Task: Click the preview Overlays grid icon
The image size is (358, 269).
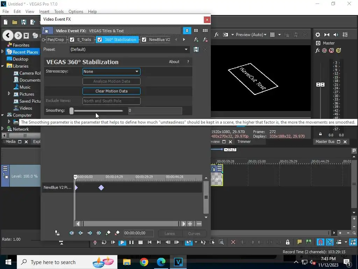Action: click(272, 35)
